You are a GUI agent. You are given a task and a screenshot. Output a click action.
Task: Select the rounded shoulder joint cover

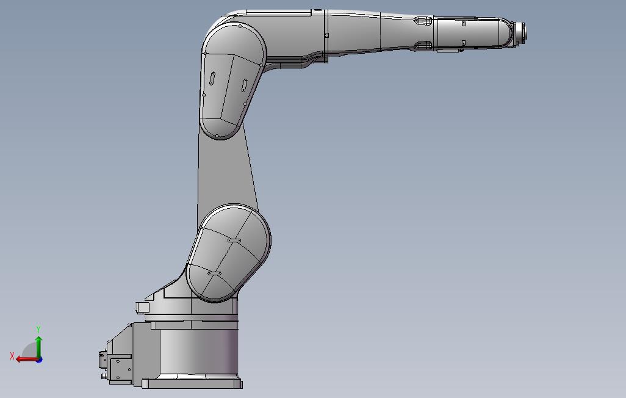[x=229, y=253]
